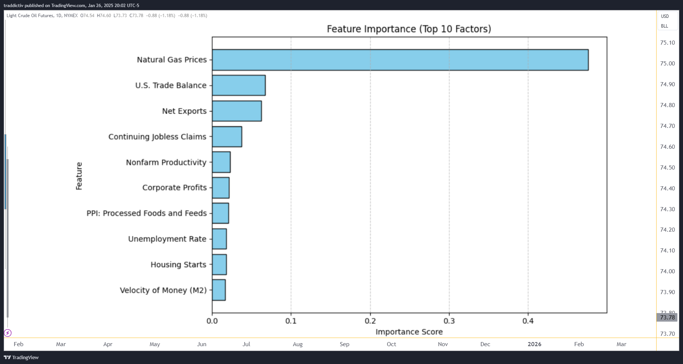This screenshot has height=364, width=683.
Task: Click the published-by header 'traddictiv published on TradingView.com'
Action: pos(45,6)
